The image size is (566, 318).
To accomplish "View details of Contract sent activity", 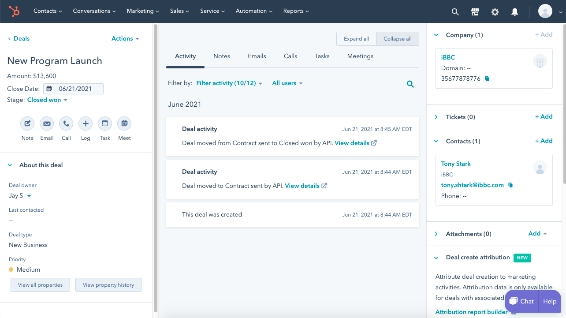I will click(x=302, y=186).
